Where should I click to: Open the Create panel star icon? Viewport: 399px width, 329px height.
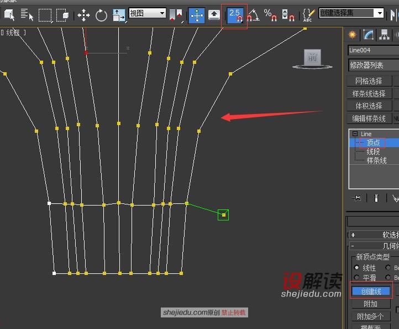353,35
